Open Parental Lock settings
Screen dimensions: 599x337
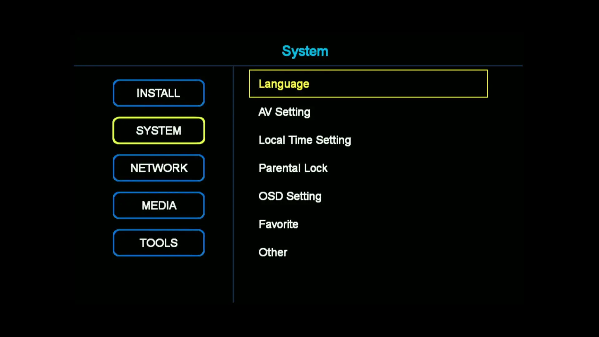(x=293, y=168)
